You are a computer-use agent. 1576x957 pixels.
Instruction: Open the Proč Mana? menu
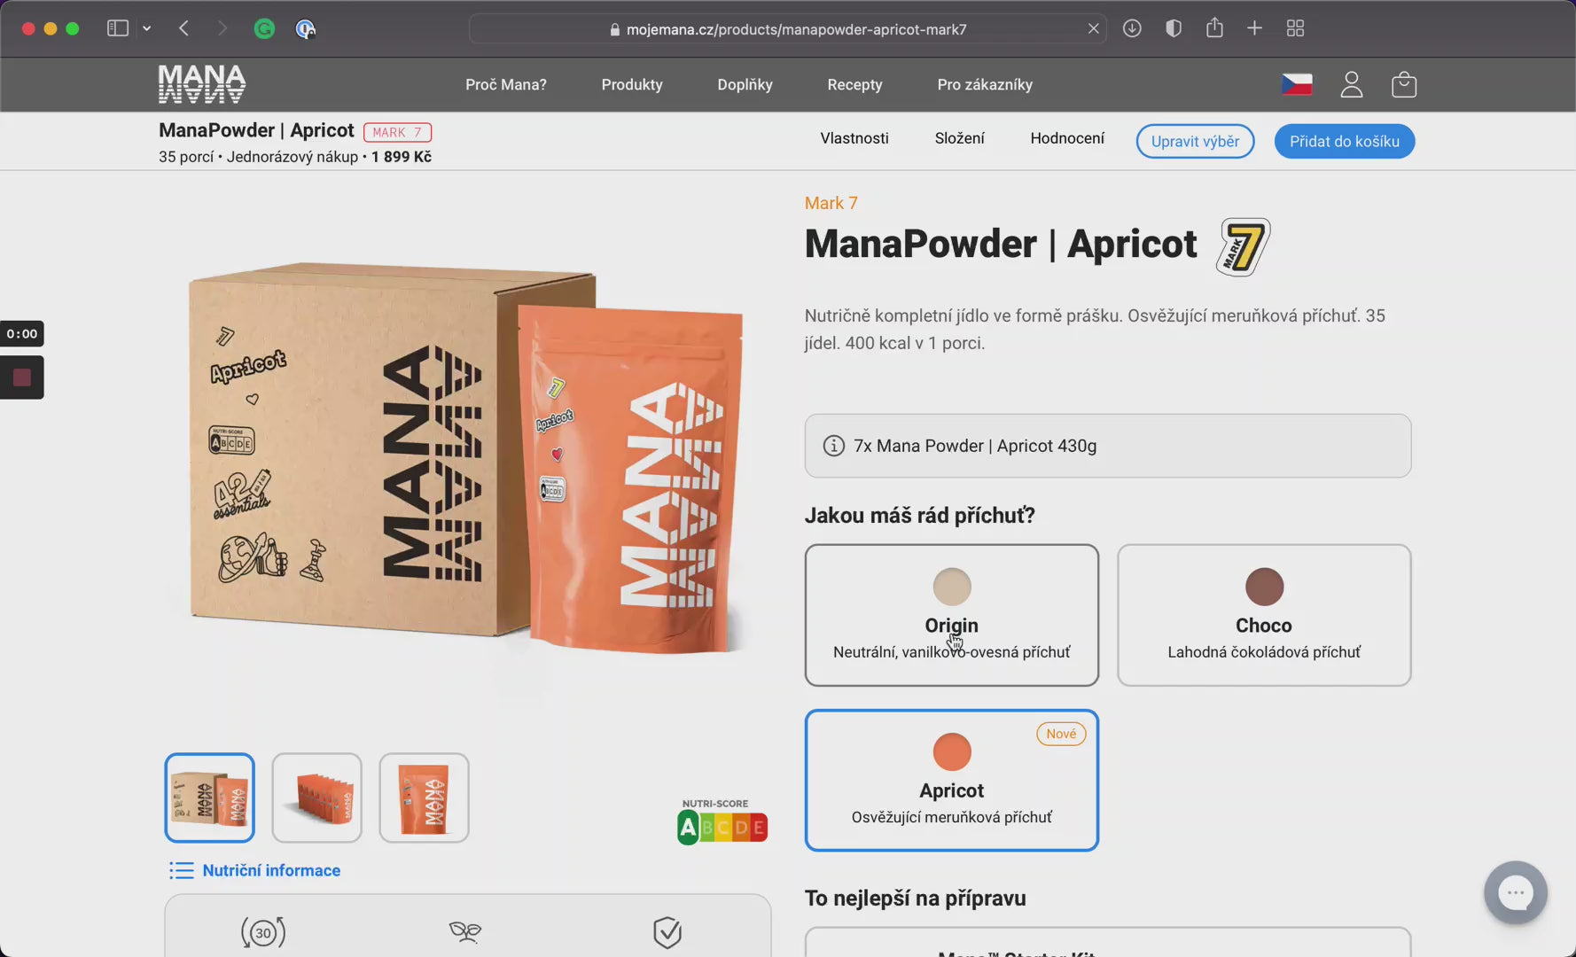pos(506,85)
